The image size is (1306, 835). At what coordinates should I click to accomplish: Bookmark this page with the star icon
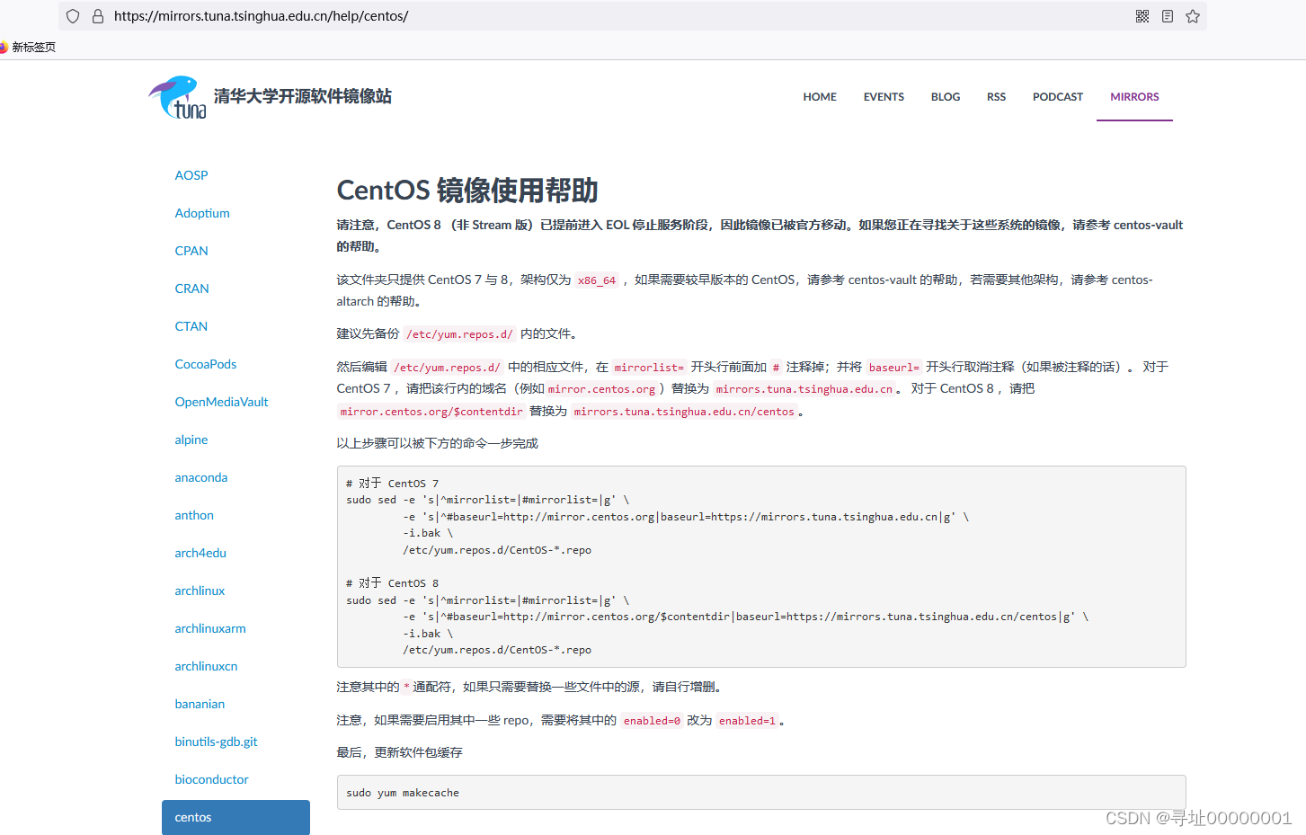click(1193, 16)
